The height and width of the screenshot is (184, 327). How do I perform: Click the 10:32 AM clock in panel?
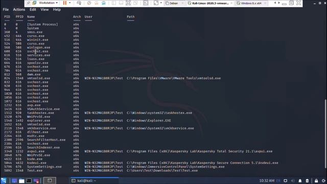267,180
